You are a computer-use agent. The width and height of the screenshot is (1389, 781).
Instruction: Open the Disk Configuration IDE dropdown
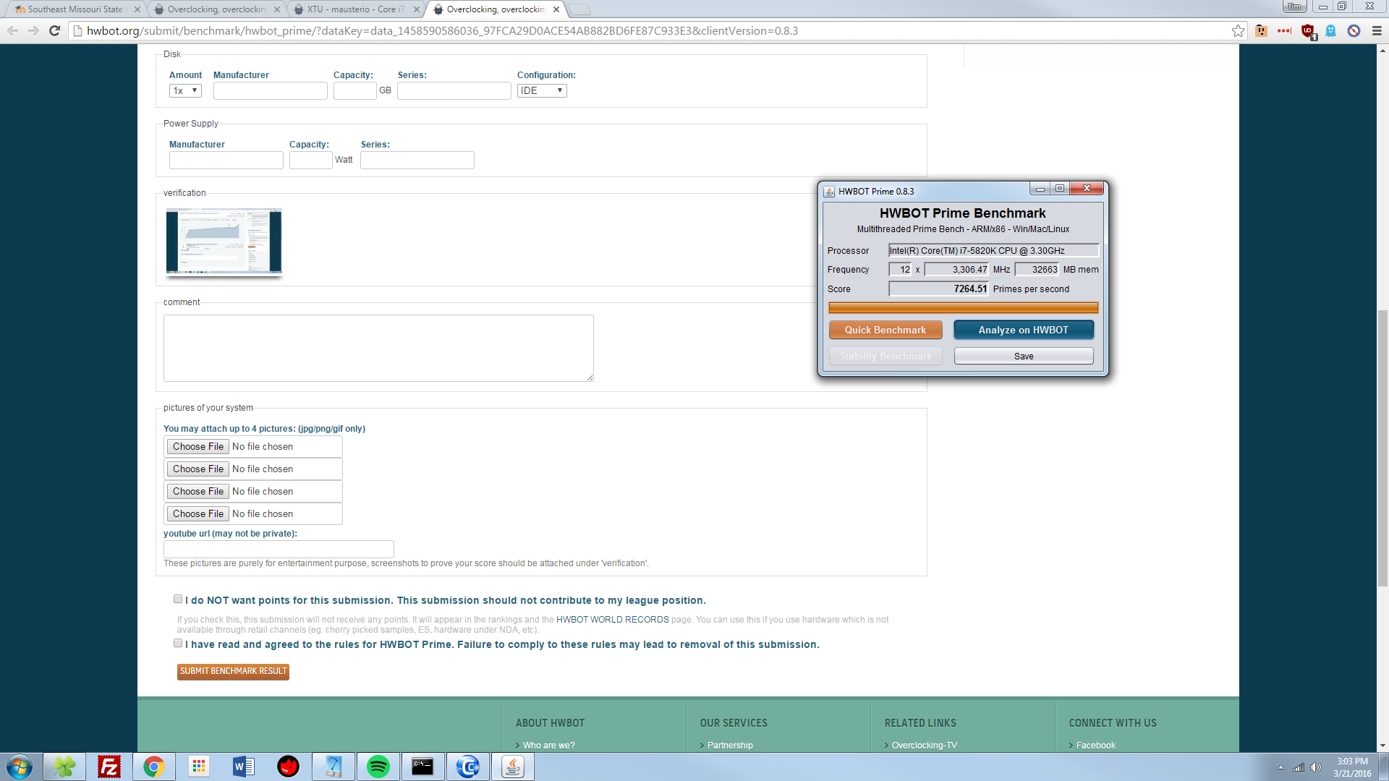542,90
